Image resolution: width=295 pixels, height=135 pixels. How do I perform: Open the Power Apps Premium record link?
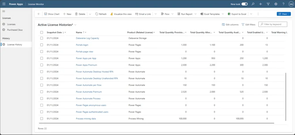(86, 65)
